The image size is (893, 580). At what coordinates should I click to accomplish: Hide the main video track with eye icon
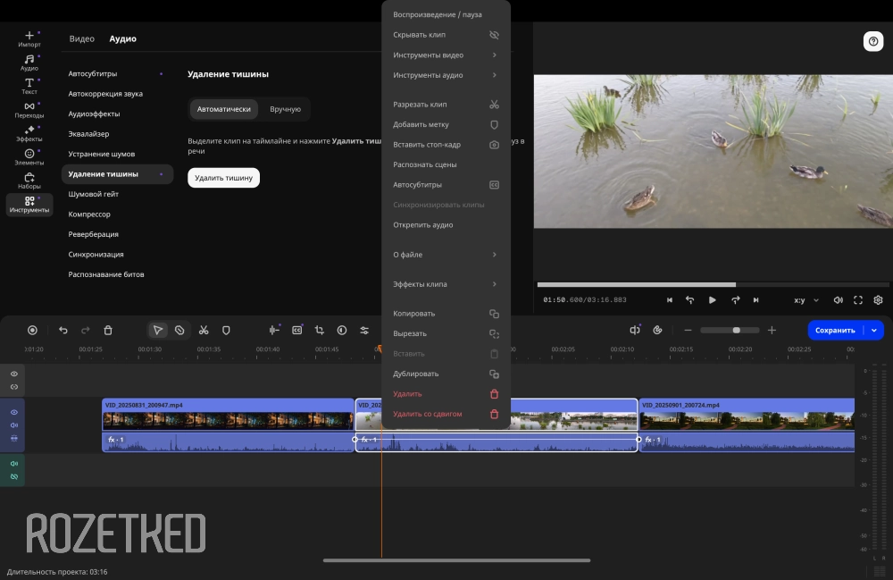[14, 412]
